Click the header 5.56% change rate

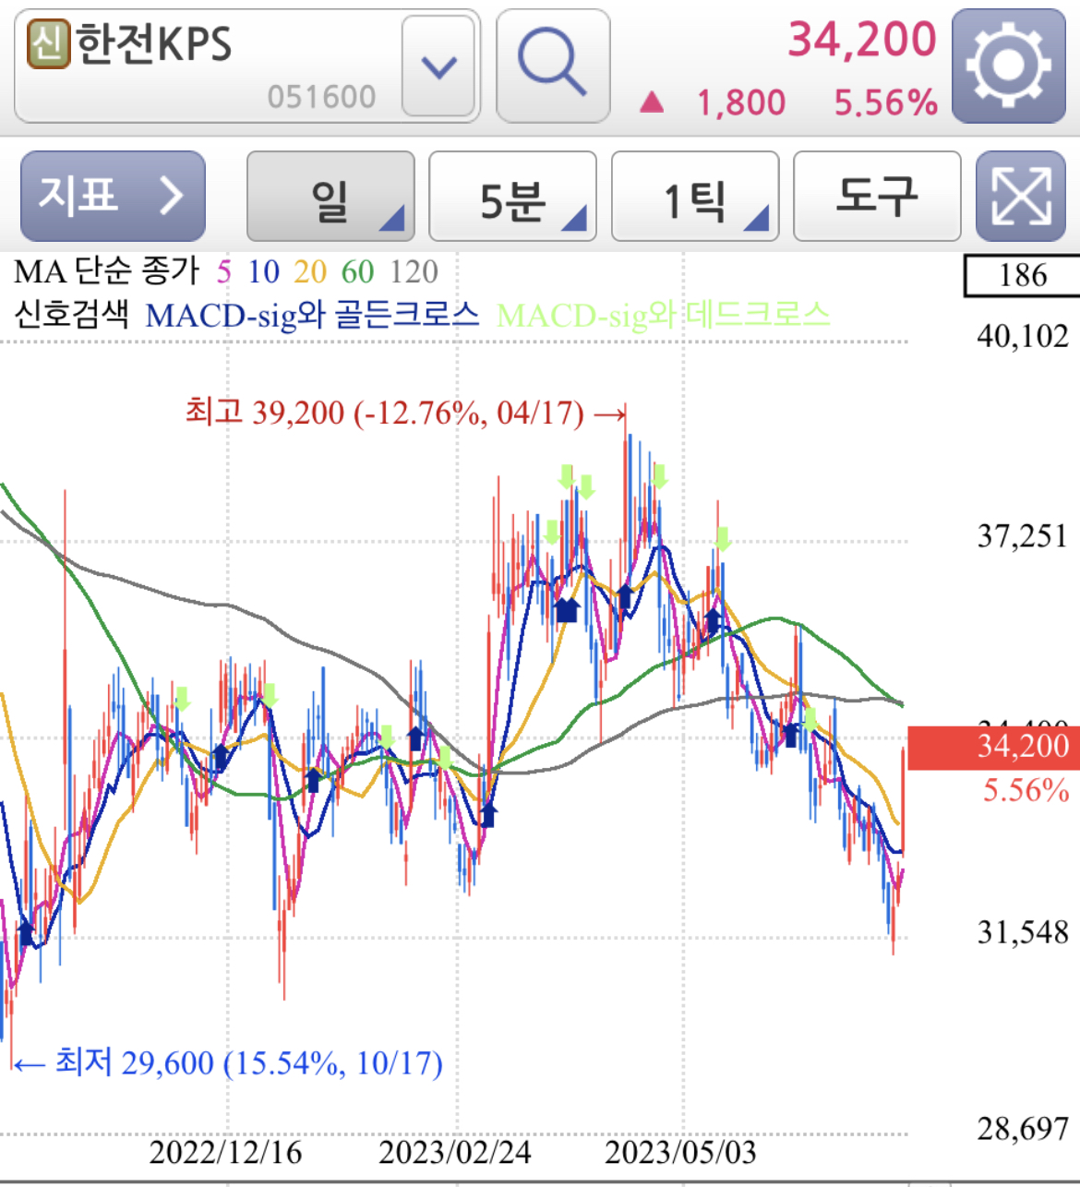coord(886,102)
